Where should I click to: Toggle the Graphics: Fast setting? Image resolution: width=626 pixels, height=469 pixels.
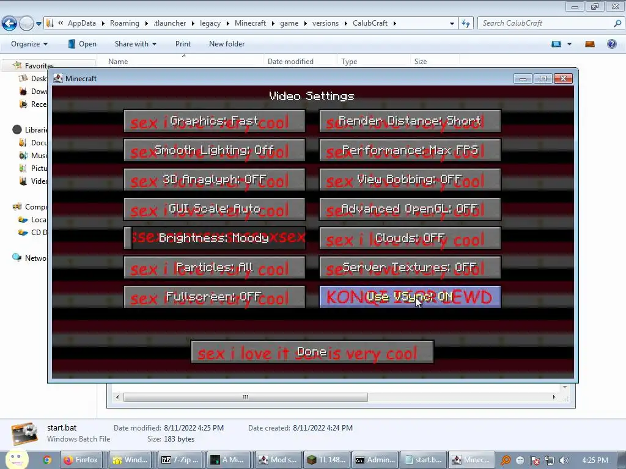pos(215,121)
